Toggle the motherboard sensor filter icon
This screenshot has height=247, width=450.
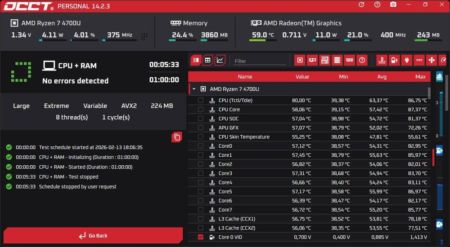coord(324,60)
